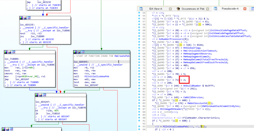Toggle breakpoint dot on pseudocode line 77

click(x=139, y=79)
